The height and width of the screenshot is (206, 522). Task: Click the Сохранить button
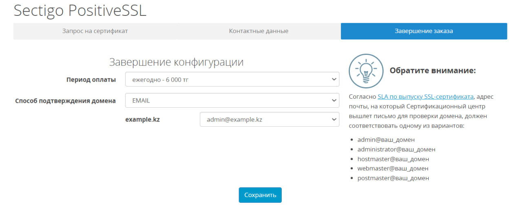pos(260,195)
